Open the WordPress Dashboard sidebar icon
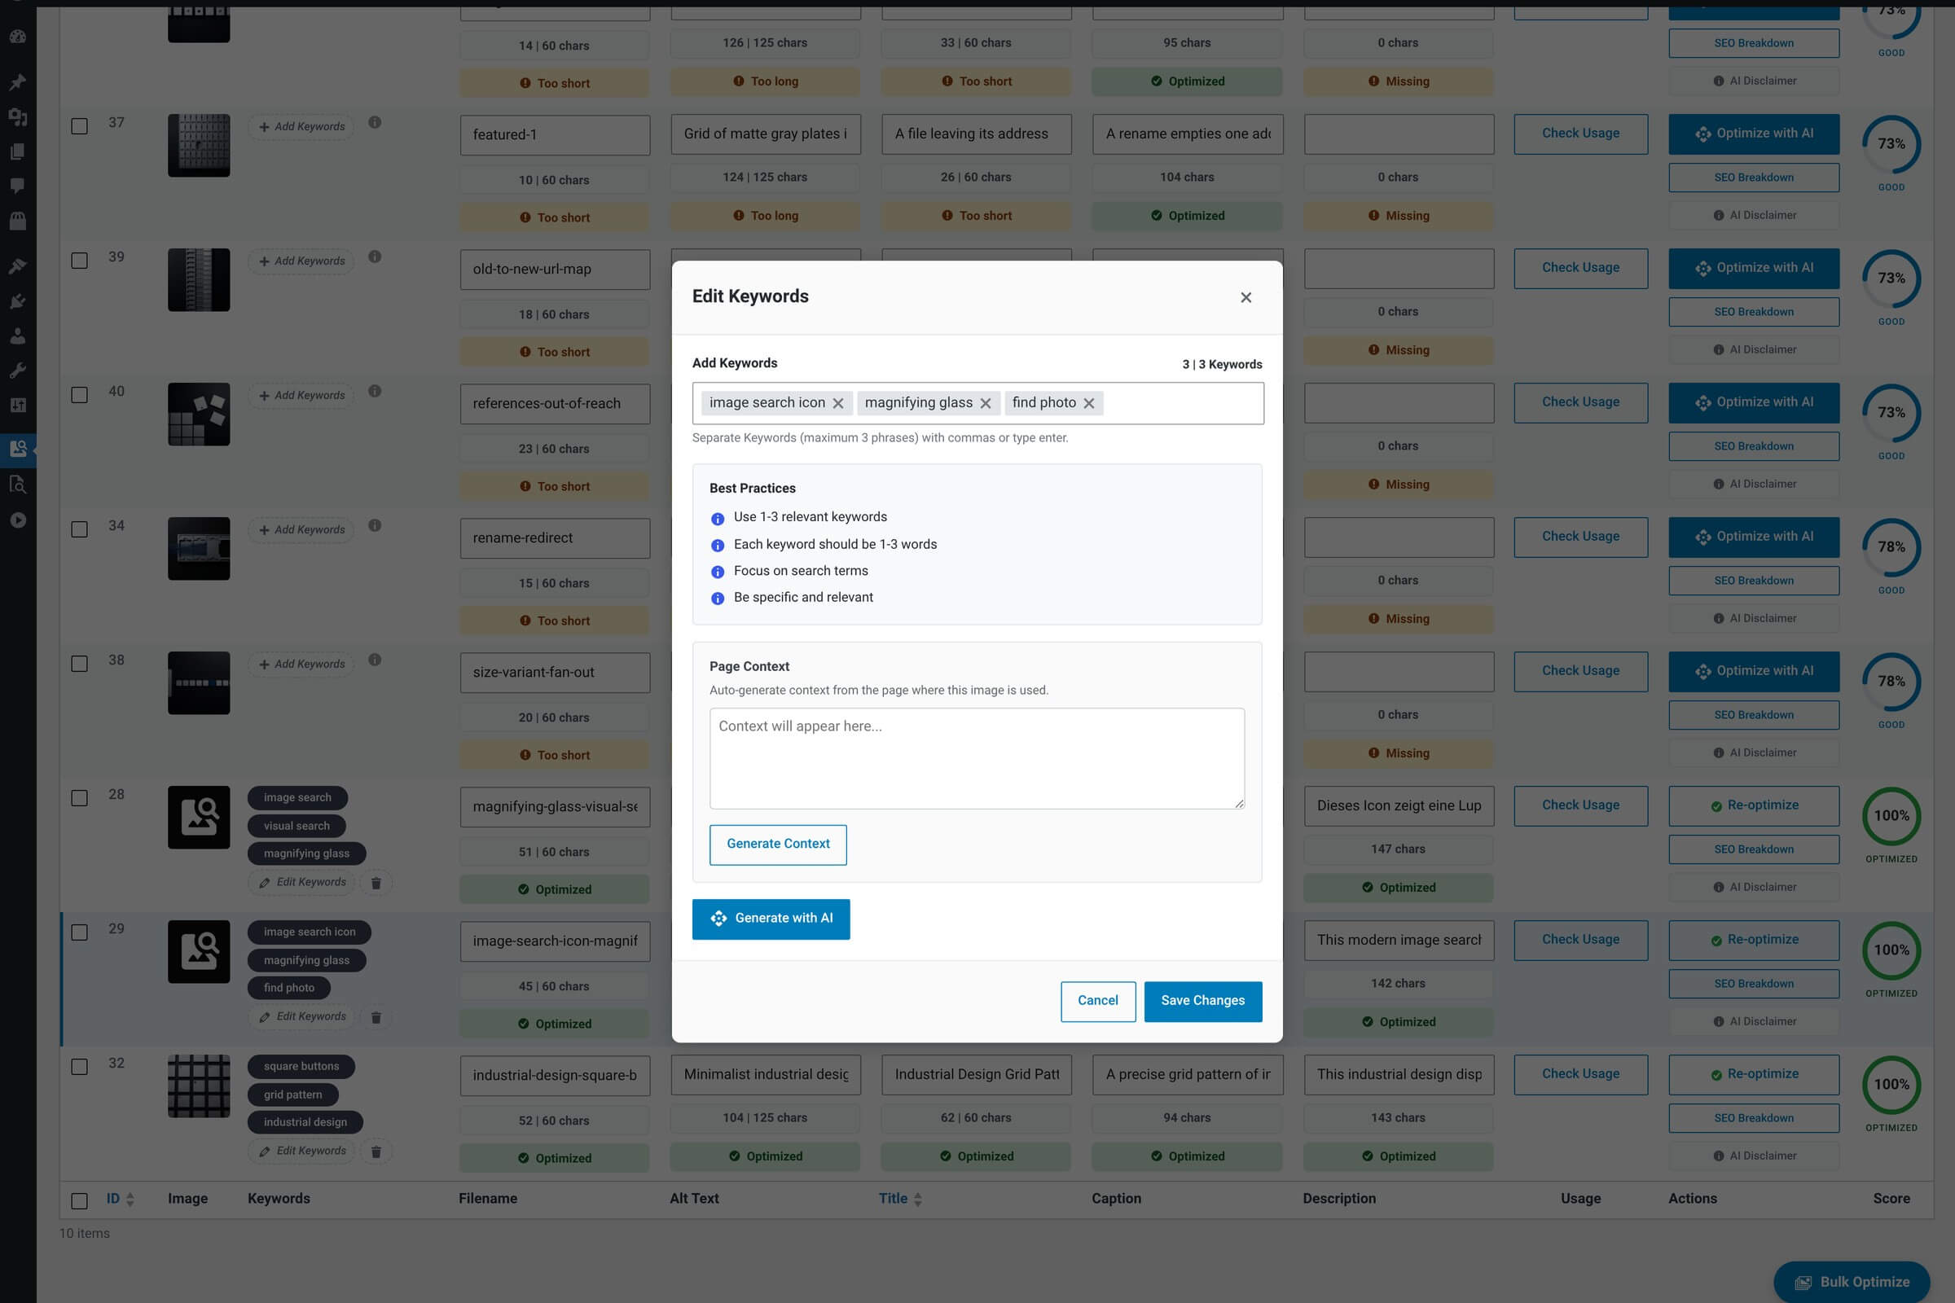Screen dimensions: 1955x1303 coord(17,37)
